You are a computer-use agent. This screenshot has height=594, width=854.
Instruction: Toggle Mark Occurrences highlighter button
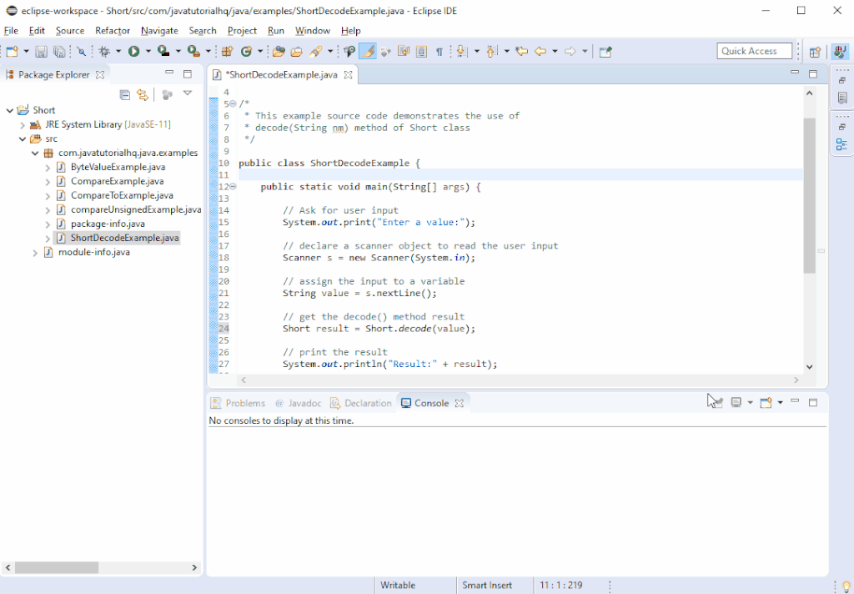(369, 52)
